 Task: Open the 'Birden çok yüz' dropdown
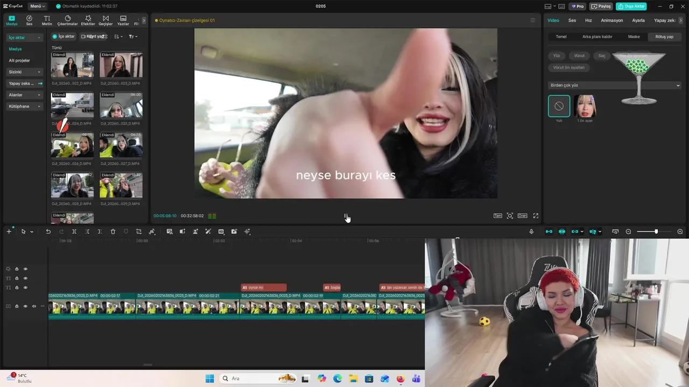615,85
